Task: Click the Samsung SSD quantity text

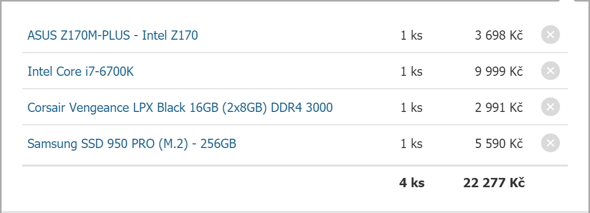Action: click(x=411, y=144)
